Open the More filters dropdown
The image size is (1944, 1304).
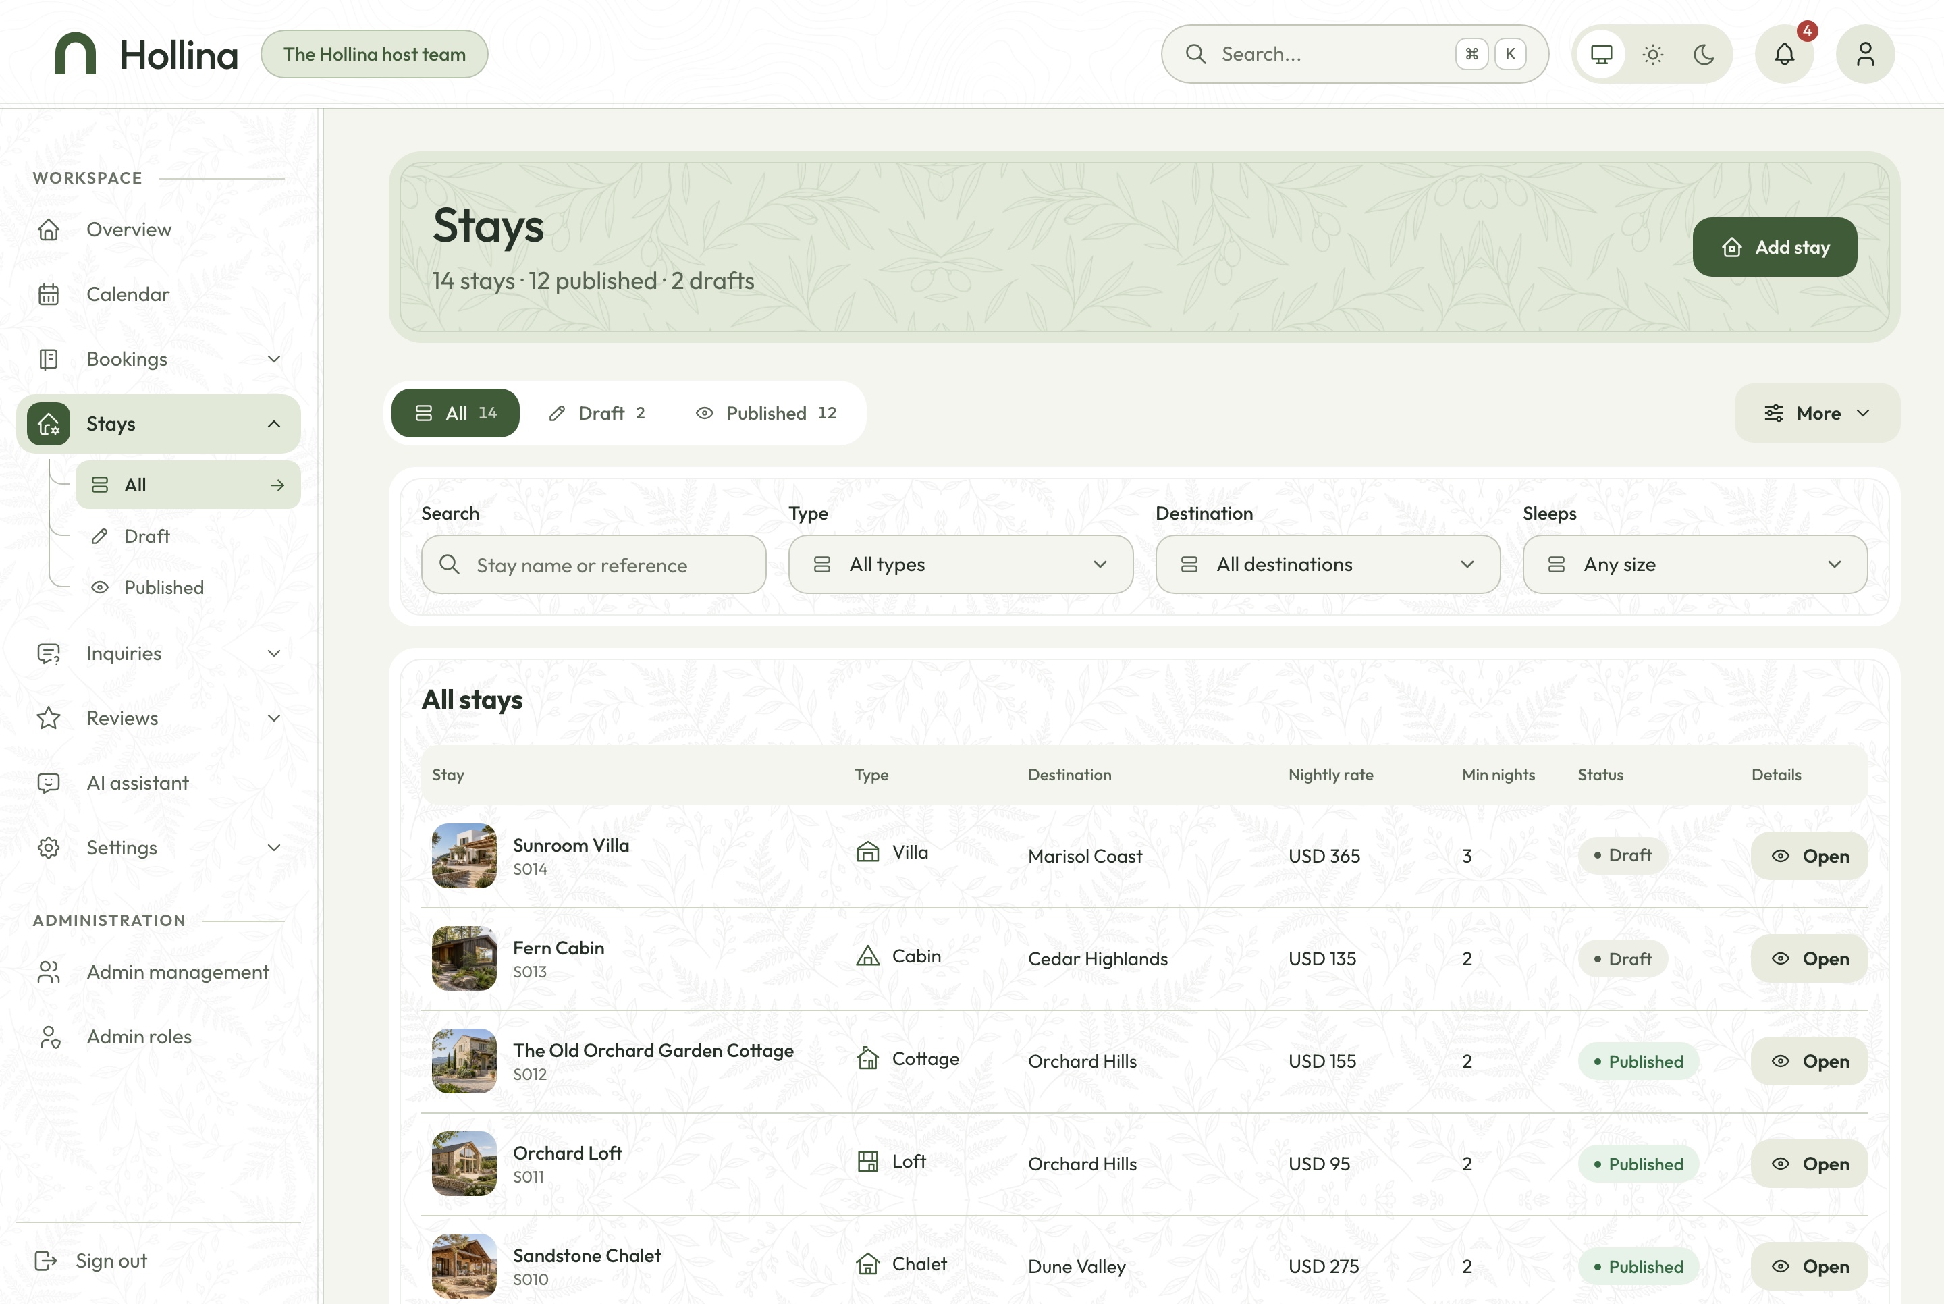click(1817, 413)
